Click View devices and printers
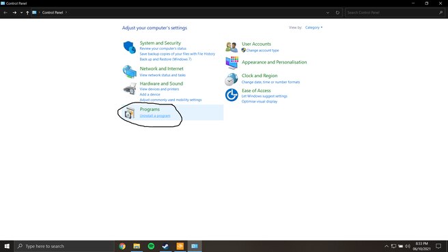This screenshot has height=252, width=448. pos(159,89)
